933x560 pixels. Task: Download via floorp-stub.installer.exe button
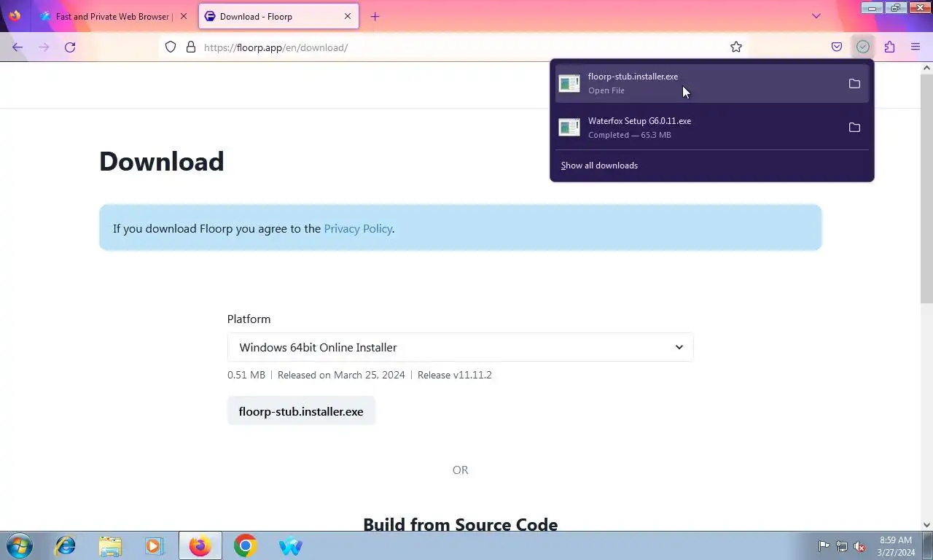(301, 411)
